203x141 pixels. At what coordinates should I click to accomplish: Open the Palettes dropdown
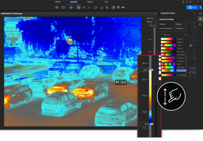181,24
